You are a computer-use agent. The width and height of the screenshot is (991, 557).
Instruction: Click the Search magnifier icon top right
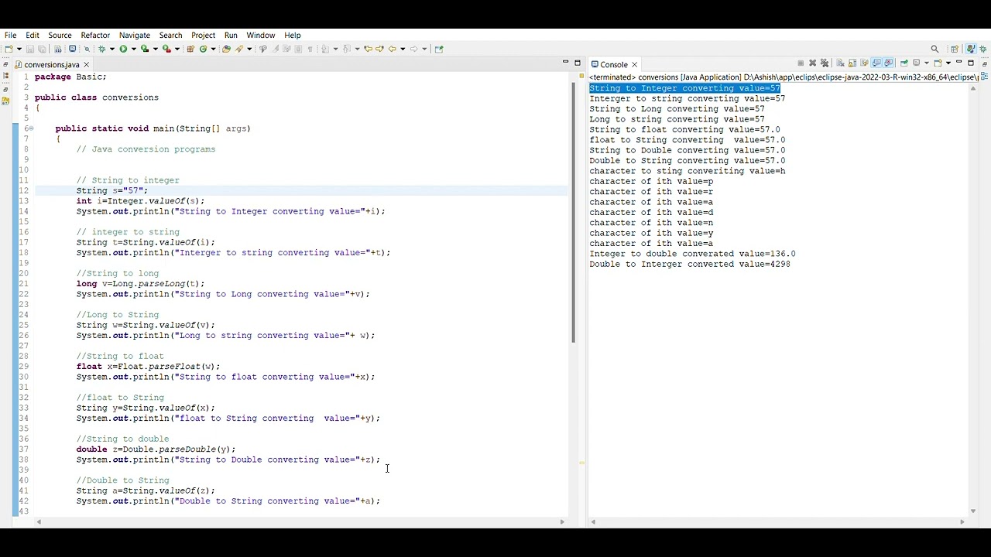pos(934,49)
